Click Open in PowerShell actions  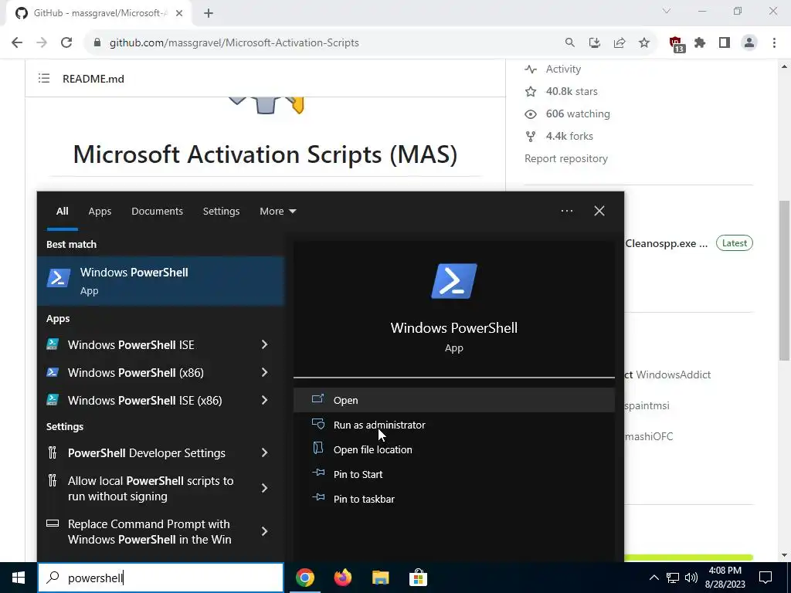[x=454, y=400]
